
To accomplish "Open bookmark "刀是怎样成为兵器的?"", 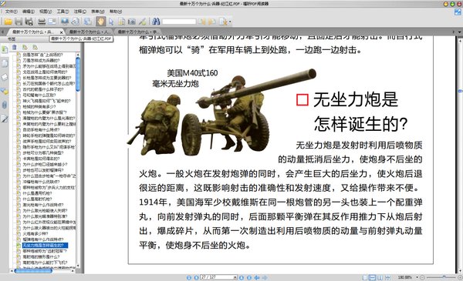I will pyautogui.click(x=41, y=60).
